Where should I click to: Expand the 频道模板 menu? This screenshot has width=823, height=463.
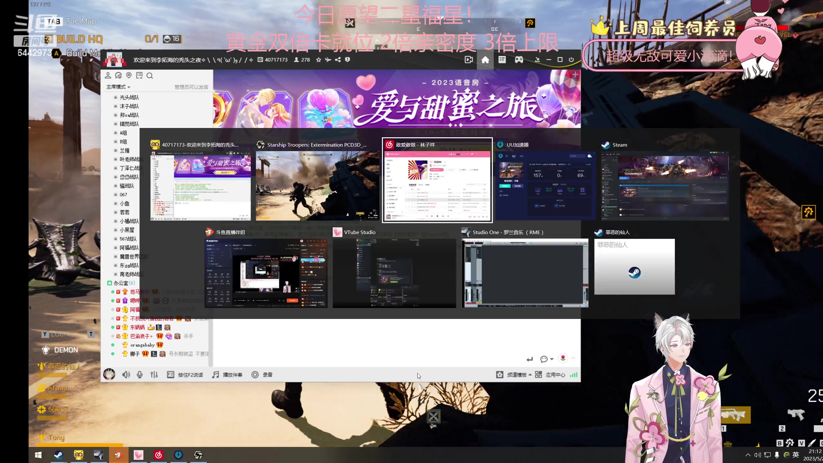[514, 375]
